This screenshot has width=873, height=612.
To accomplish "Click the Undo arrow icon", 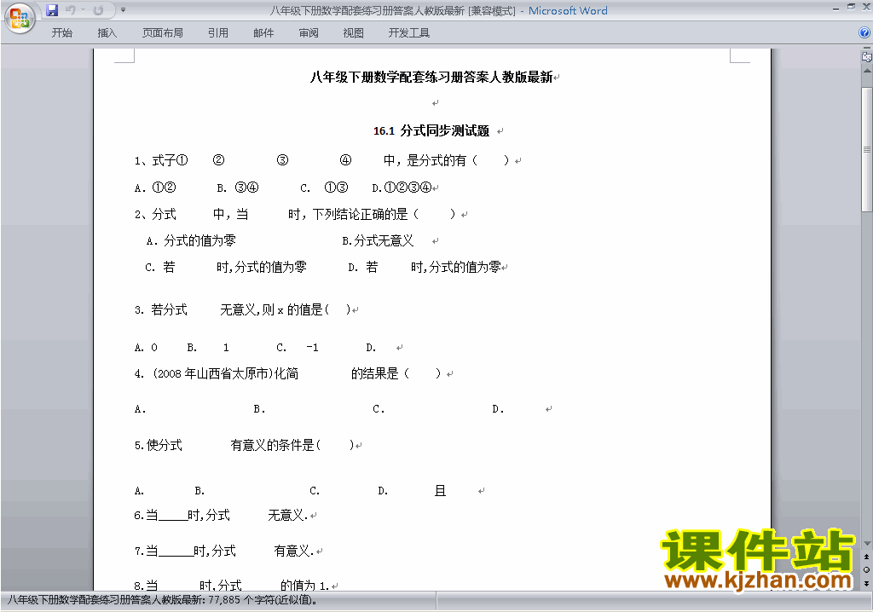I will (x=70, y=10).
